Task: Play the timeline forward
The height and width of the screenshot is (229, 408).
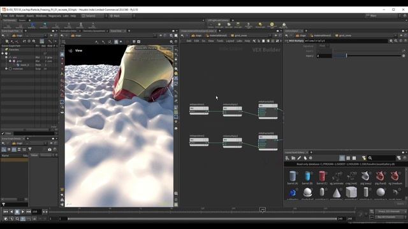Action: pos(23,212)
